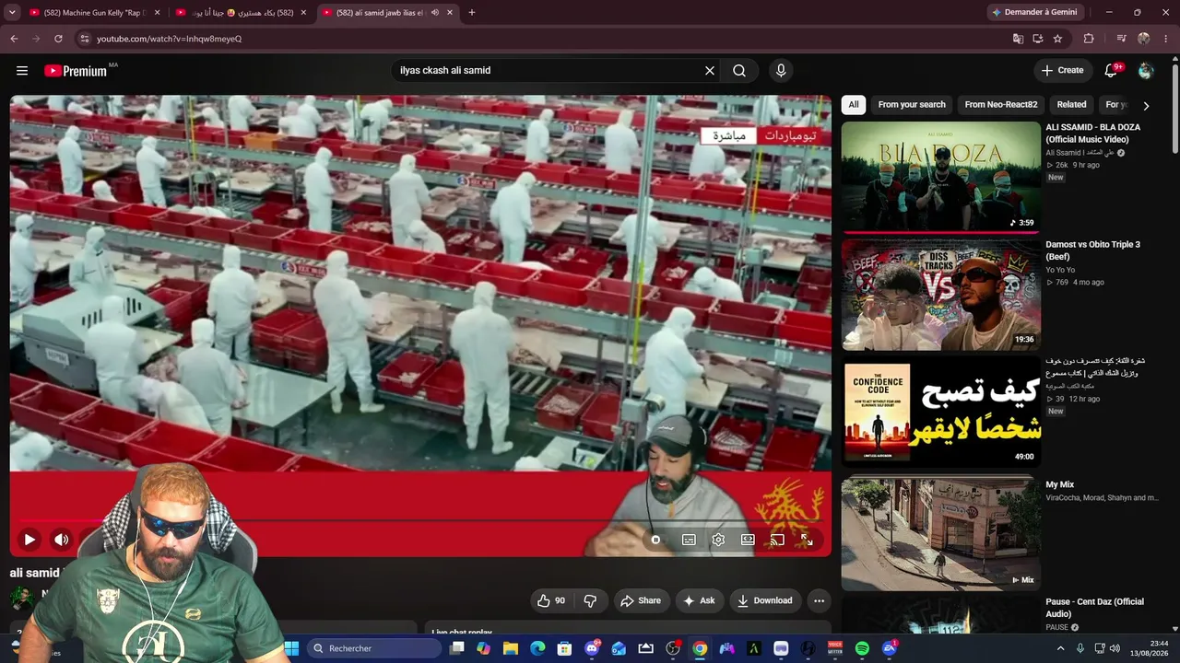Image resolution: width=1180 pixels, height=663 pixels.
Task: Click Demander à Gemini button
Action: coord(1034,13)
